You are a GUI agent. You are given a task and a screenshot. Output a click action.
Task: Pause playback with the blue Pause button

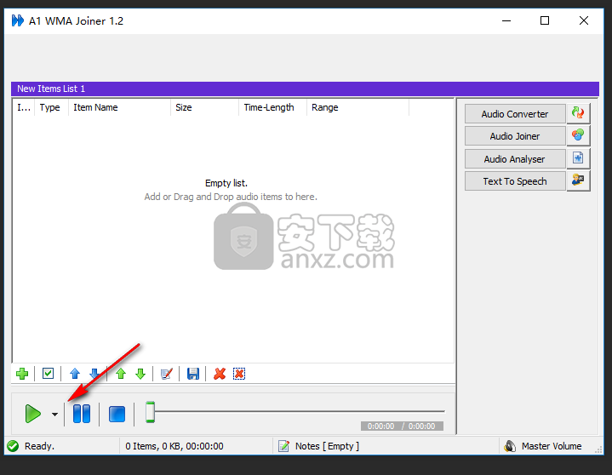click(82, 414)
